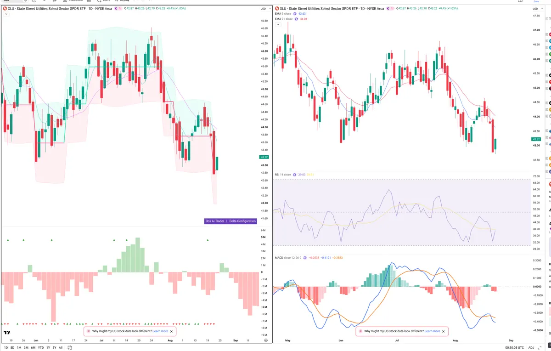Image resolution: width=551 pixels, height=351 pixels.
Task: Click 43.22 price label on right chart axis
Action: 536,139
